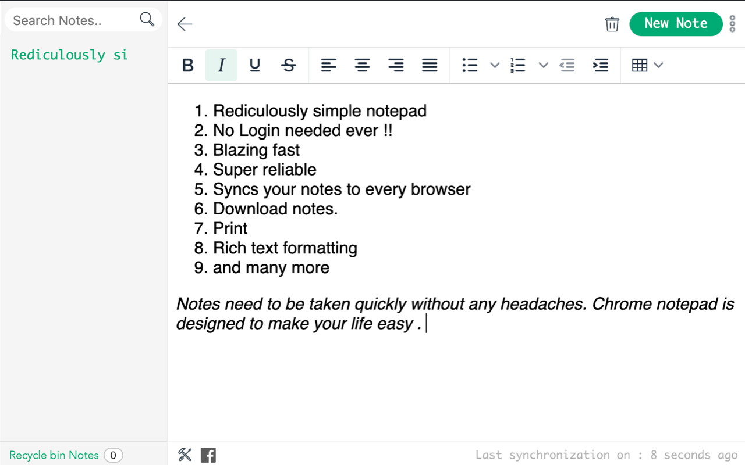Delete note with trash icon
The image size is (745, 465).
612,24
